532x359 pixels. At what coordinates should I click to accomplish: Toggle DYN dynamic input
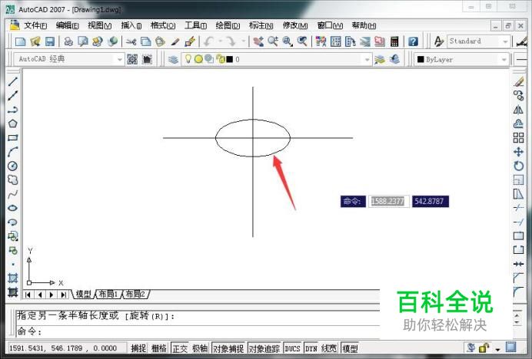(311, 348)
